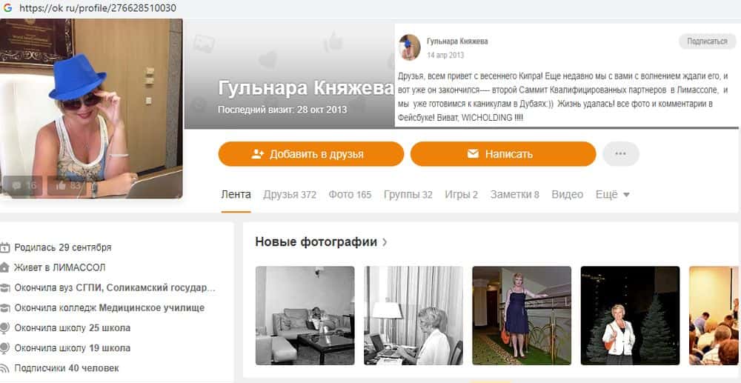Open the Медицинское училище link
The image size is (741, 383).
point(152,308)
